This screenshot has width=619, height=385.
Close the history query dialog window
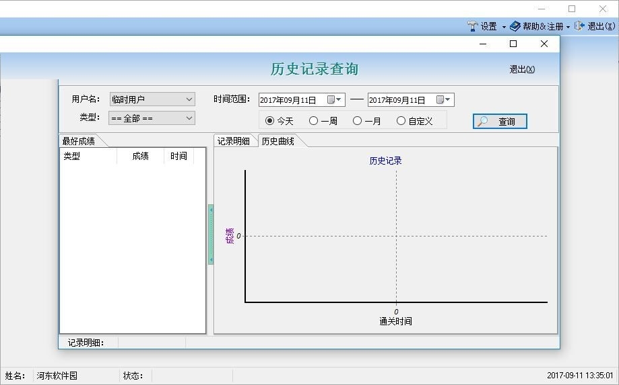tap(544, 44)
